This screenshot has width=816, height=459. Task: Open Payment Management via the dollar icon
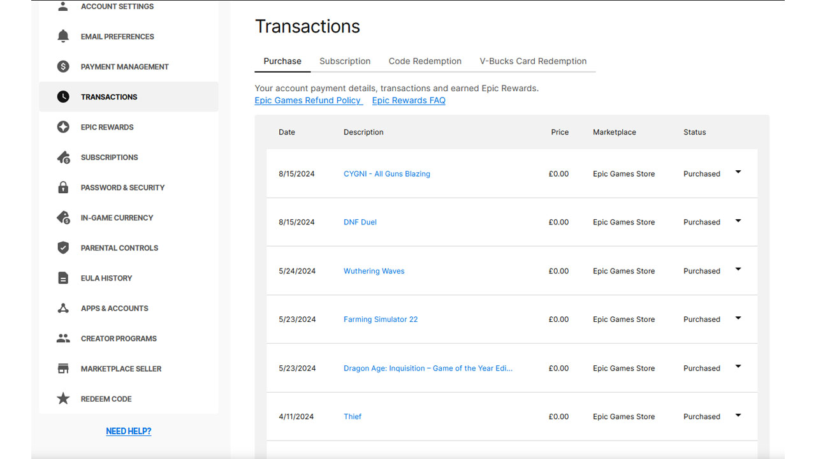pyautogui.click(x=62, y=66)
